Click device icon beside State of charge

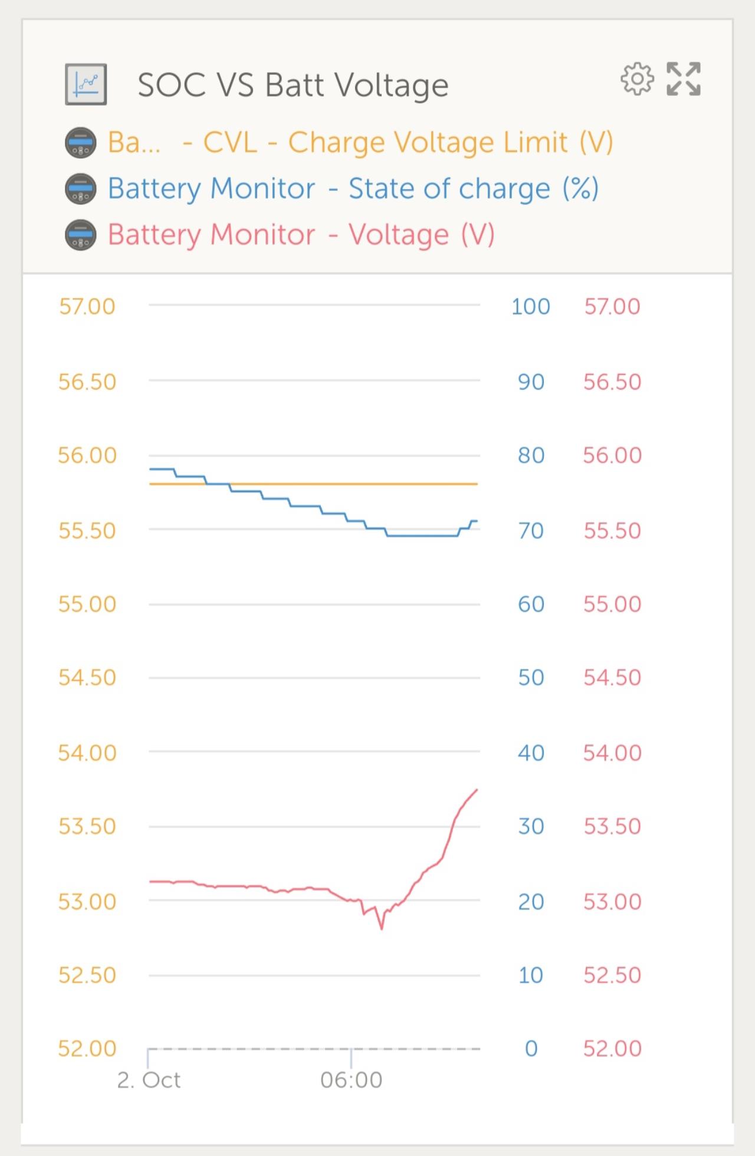(80, 189)
